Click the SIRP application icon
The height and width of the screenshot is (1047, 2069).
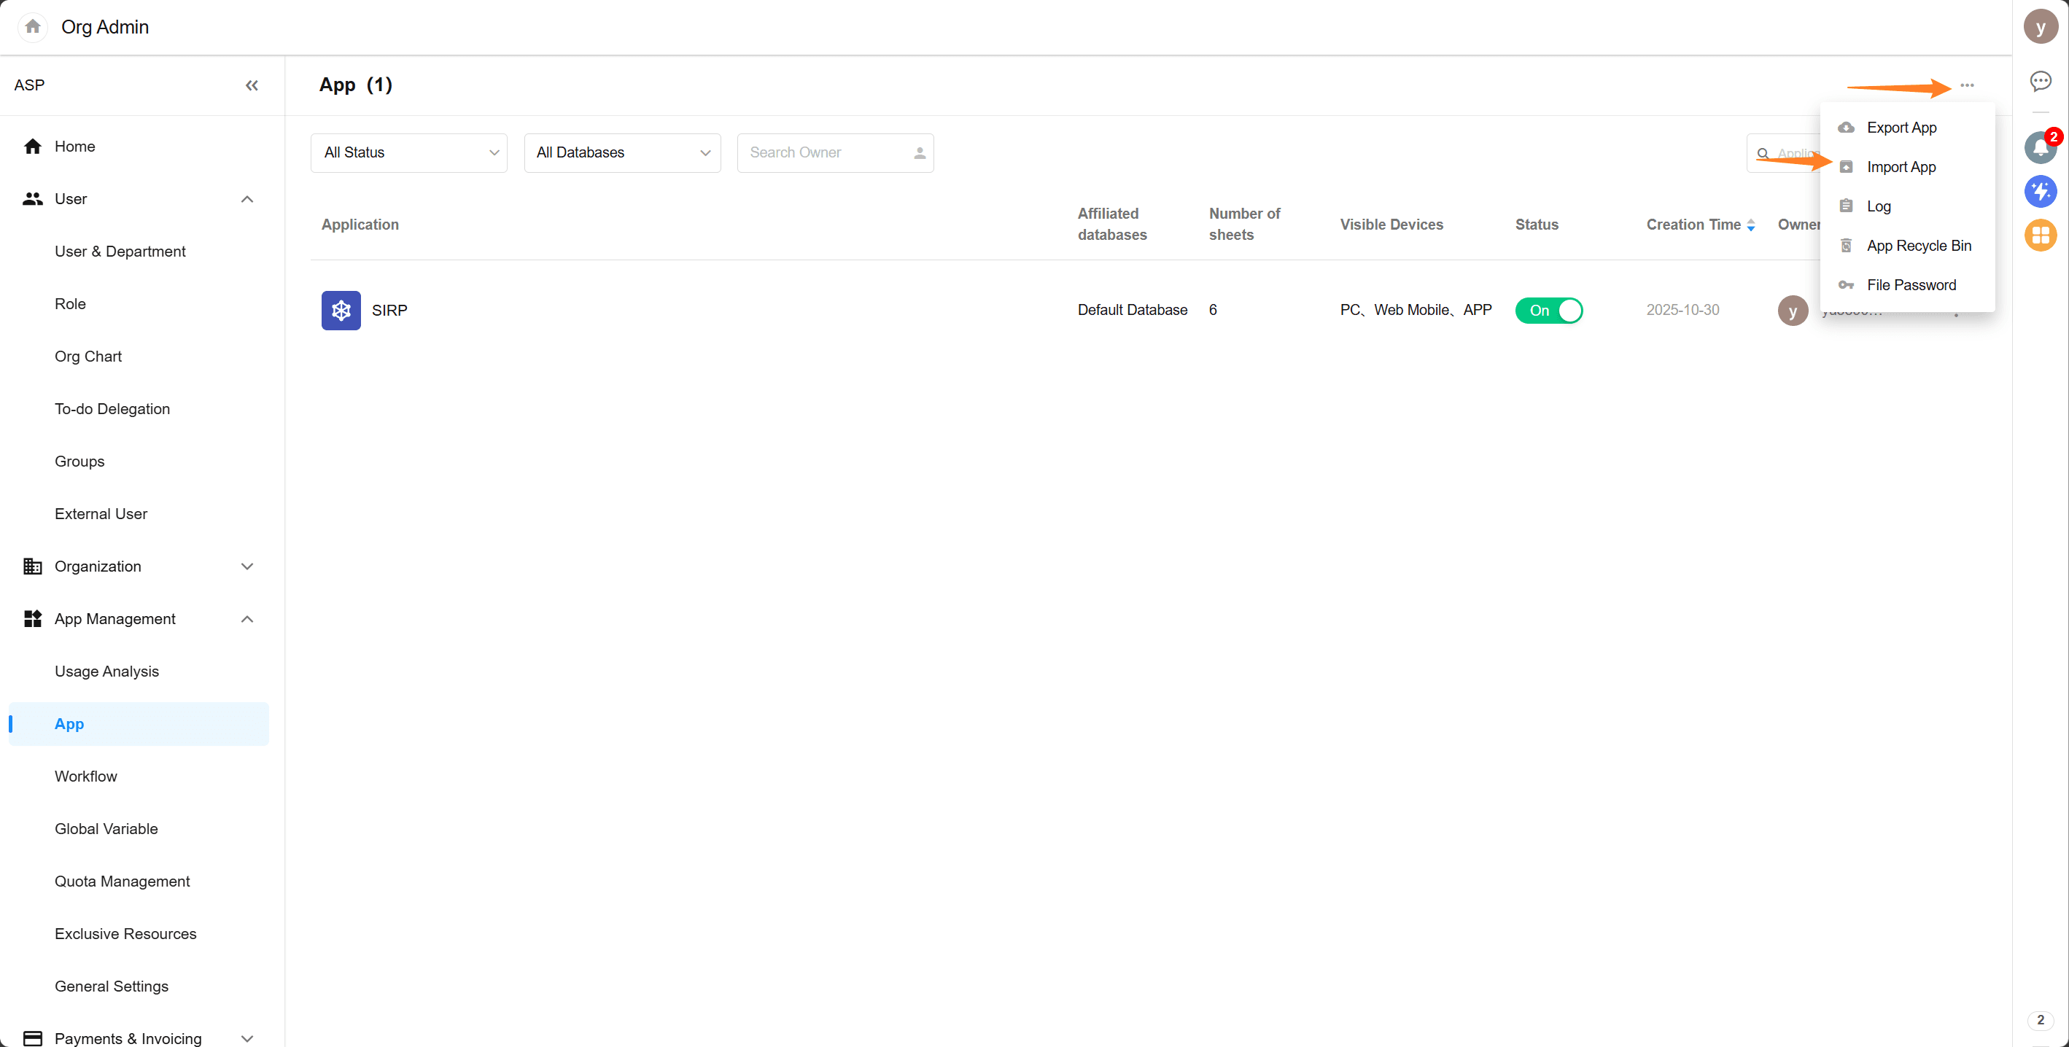(341, 310)
